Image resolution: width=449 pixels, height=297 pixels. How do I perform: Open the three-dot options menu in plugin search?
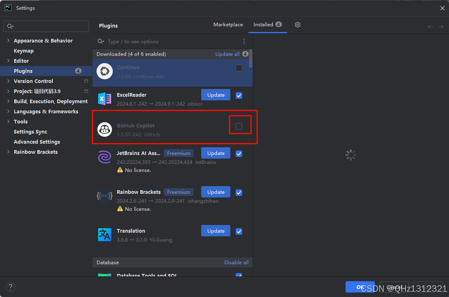244,41
